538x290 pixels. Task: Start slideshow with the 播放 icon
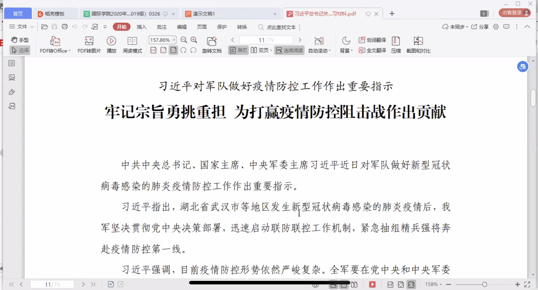(x=112, y=41)
